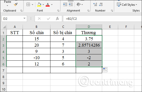Click the cell showing 2.85714286
Screen dimensions: 142x92
click(x=89, y=45)
